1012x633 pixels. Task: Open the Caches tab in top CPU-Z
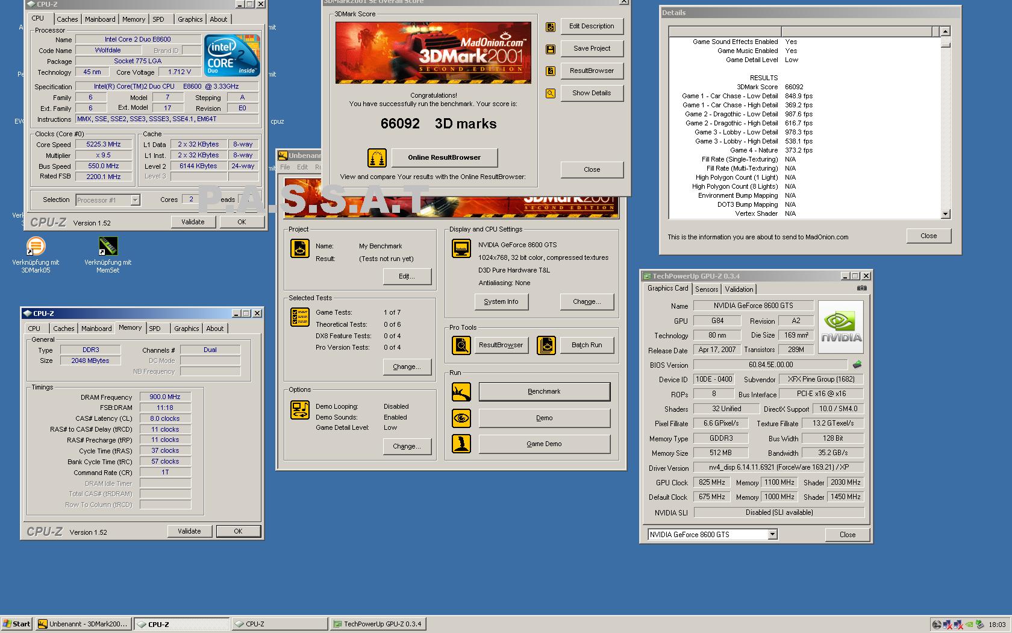click(x=67, y=19)
